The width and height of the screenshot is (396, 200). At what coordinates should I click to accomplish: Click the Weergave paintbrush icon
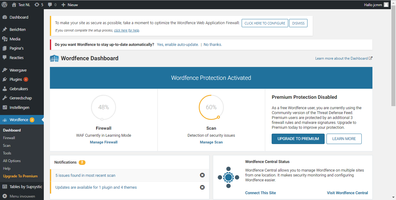pos(5,70)
